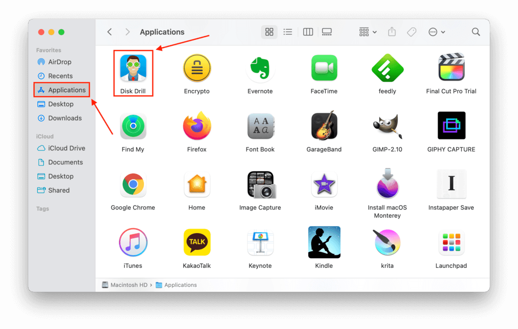518x329 pixels.
Task: Switch to icon view
Action: (x=269, y=32)
